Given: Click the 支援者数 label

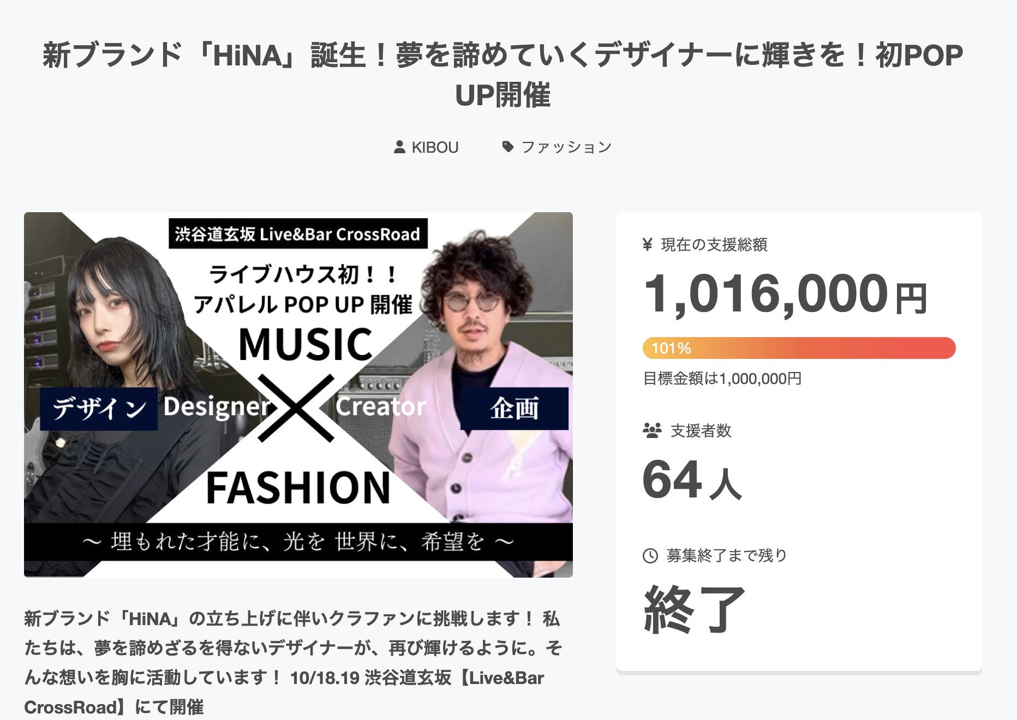Looking at the screenshot, I should coord(701,431).
